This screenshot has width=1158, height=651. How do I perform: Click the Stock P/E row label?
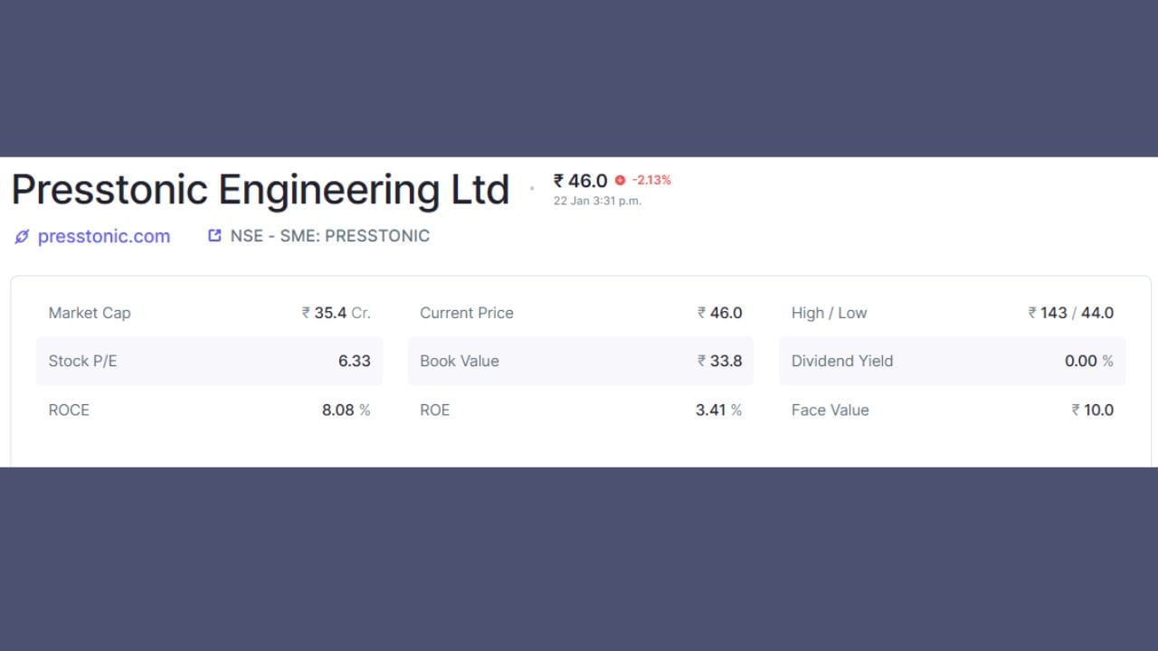tap(82, 361)
